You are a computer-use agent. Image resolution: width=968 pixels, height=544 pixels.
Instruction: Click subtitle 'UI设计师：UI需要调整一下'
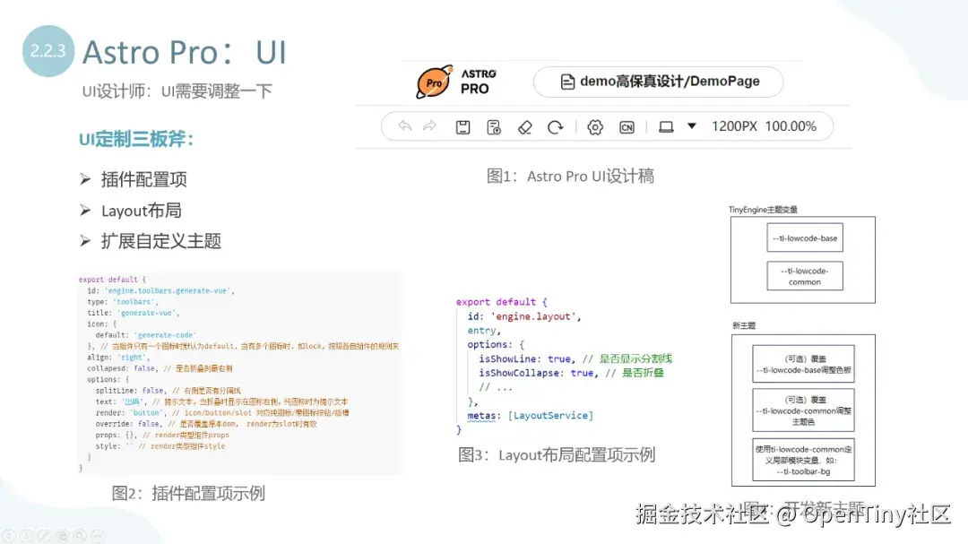pyautogui.click(x=177, y=91)
